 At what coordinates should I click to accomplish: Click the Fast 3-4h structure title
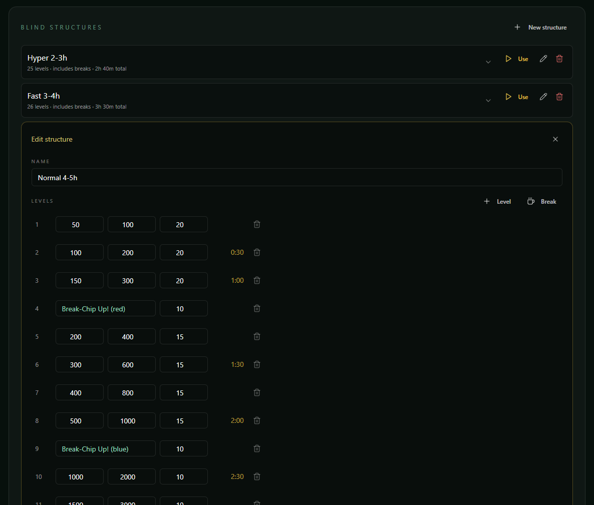point(44,96)
